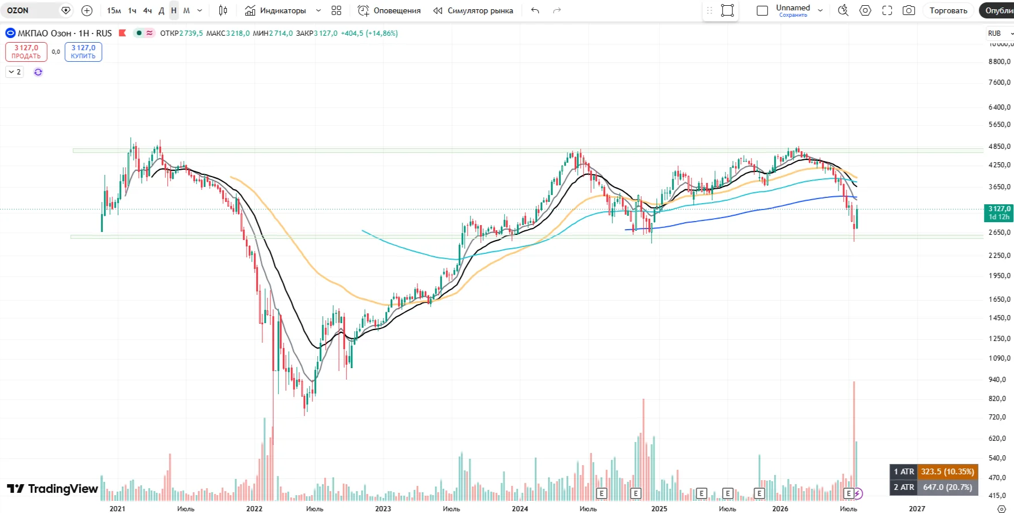Click the 2023 label on the time axis

click(383, 508)
